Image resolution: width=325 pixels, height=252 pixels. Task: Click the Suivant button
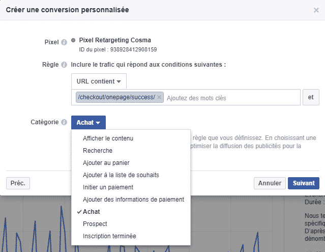click(303, 183)
